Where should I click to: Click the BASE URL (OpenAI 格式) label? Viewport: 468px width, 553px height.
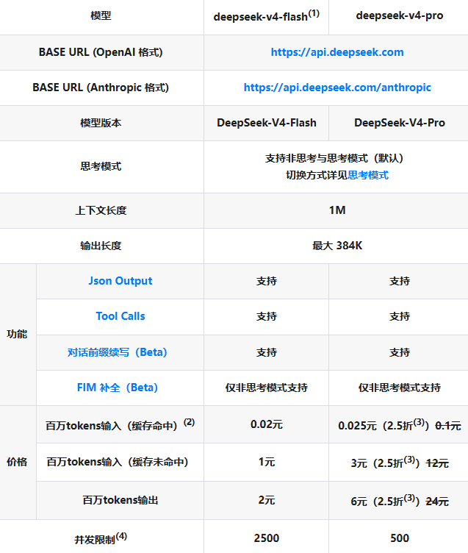(101, 52)
